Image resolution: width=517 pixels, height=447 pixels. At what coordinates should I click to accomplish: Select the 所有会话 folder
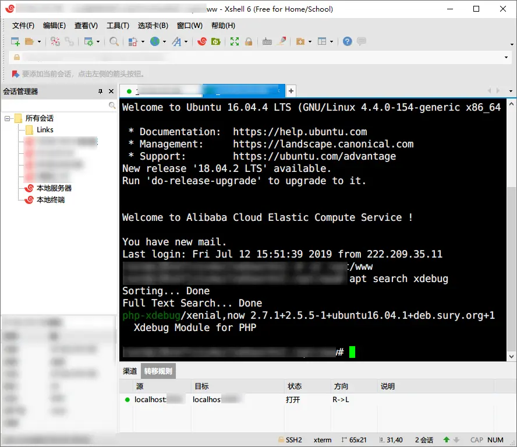pyautogui.click(x=39, y=118)
